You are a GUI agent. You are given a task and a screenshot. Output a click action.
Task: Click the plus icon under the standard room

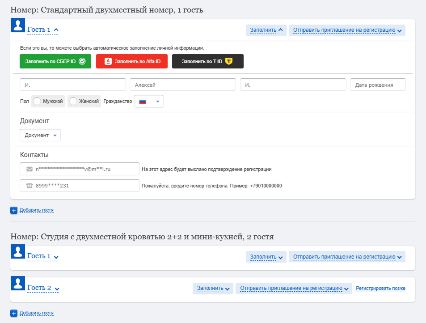point(13,210)
